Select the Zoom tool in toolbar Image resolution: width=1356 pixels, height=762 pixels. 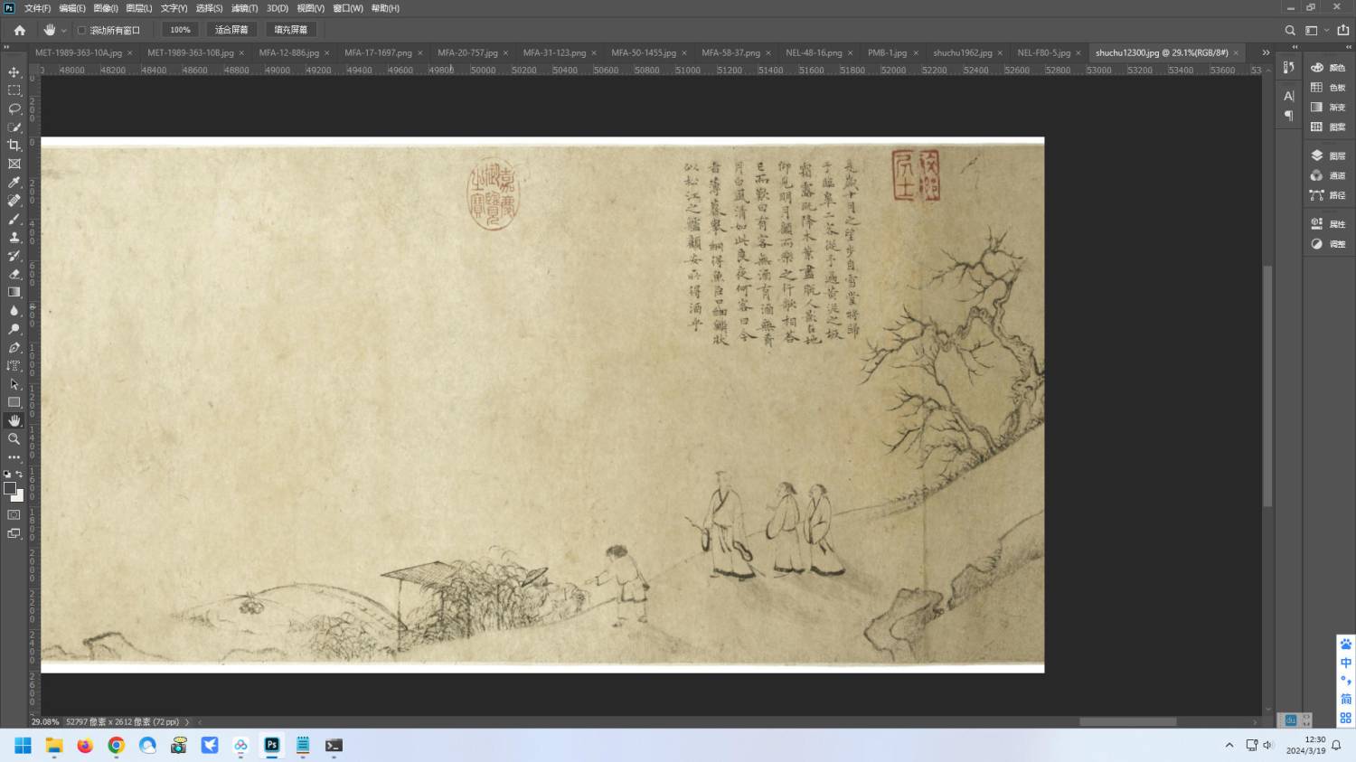click(14, 439)
